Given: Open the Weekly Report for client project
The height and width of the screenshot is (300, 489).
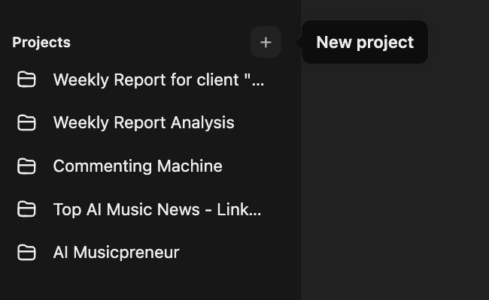Looking at the screenshot, I should tap(158, 79).
